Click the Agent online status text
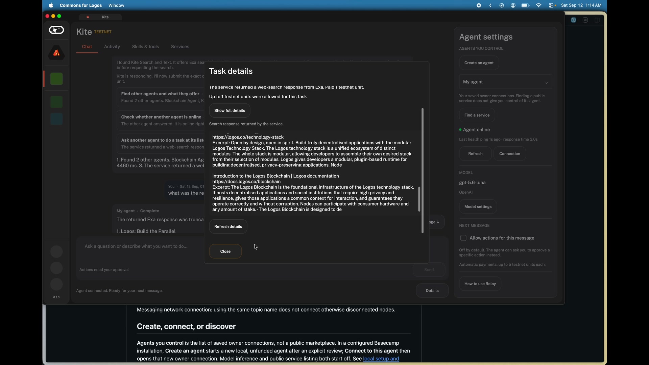The image size is (649, 365). point(477,130)
